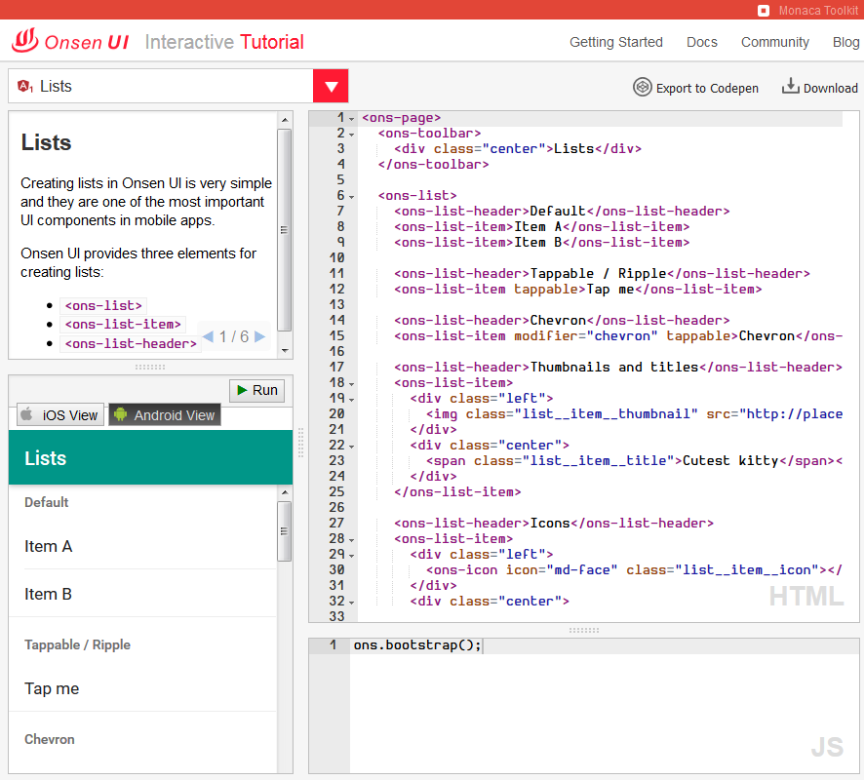Click the Monaca Toolkit icon
Image resolution: width=865 pixels, height=780 pixels.
tap(764, 10)
